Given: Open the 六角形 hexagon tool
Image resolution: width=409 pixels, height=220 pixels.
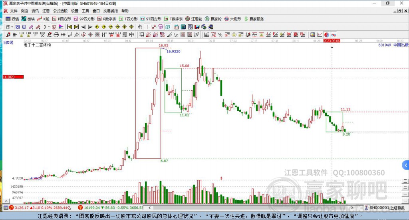Looking at the screenshot, I should coord(233,19).
